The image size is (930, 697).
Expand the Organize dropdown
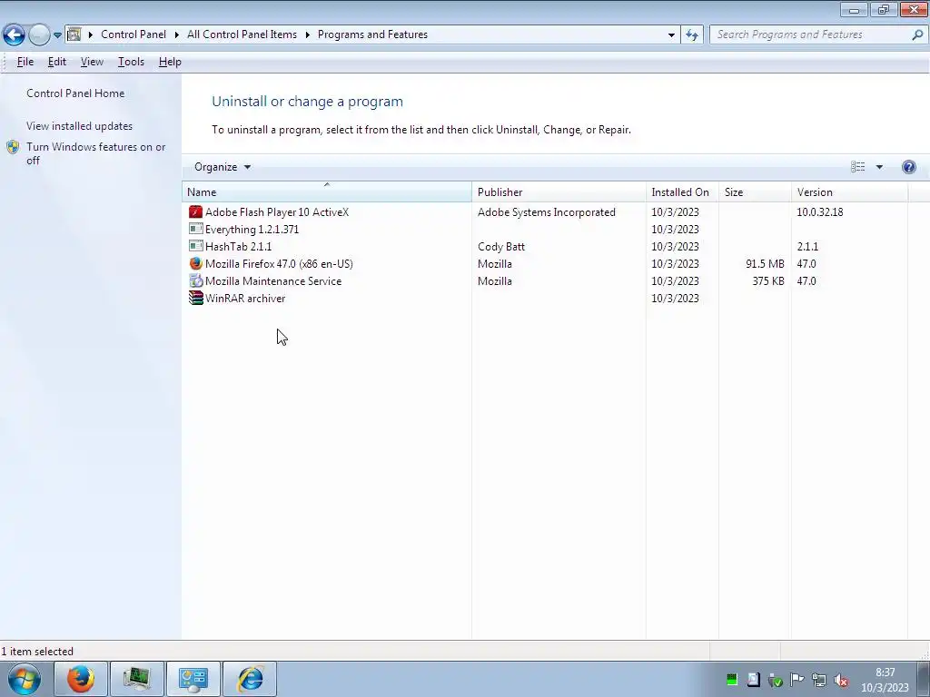pos(223,167)
